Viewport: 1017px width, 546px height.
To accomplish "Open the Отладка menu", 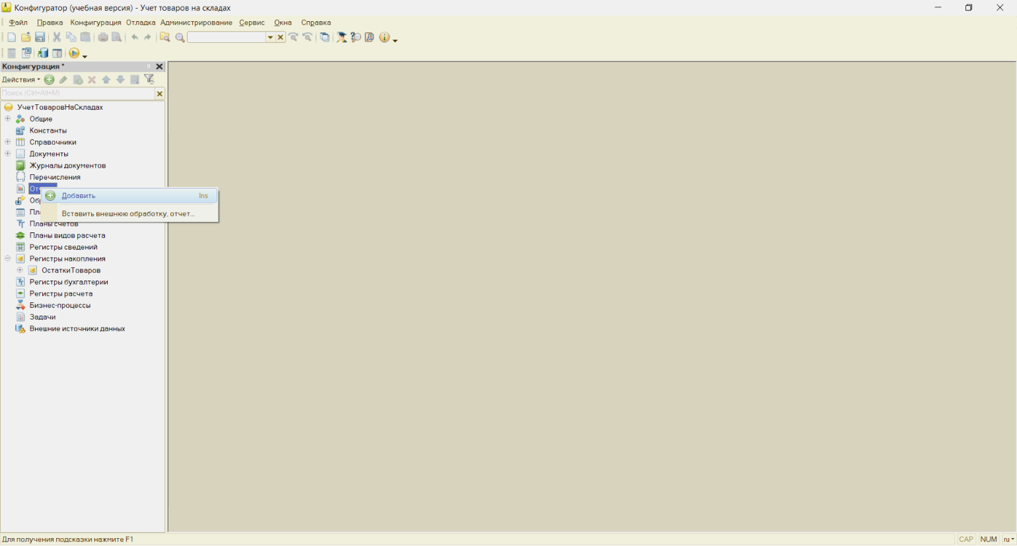I will click(141, 22).
